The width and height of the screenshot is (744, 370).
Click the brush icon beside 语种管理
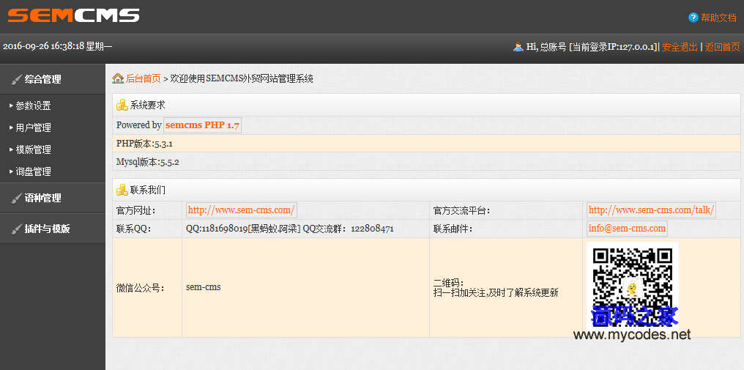[x=17, y=198]
